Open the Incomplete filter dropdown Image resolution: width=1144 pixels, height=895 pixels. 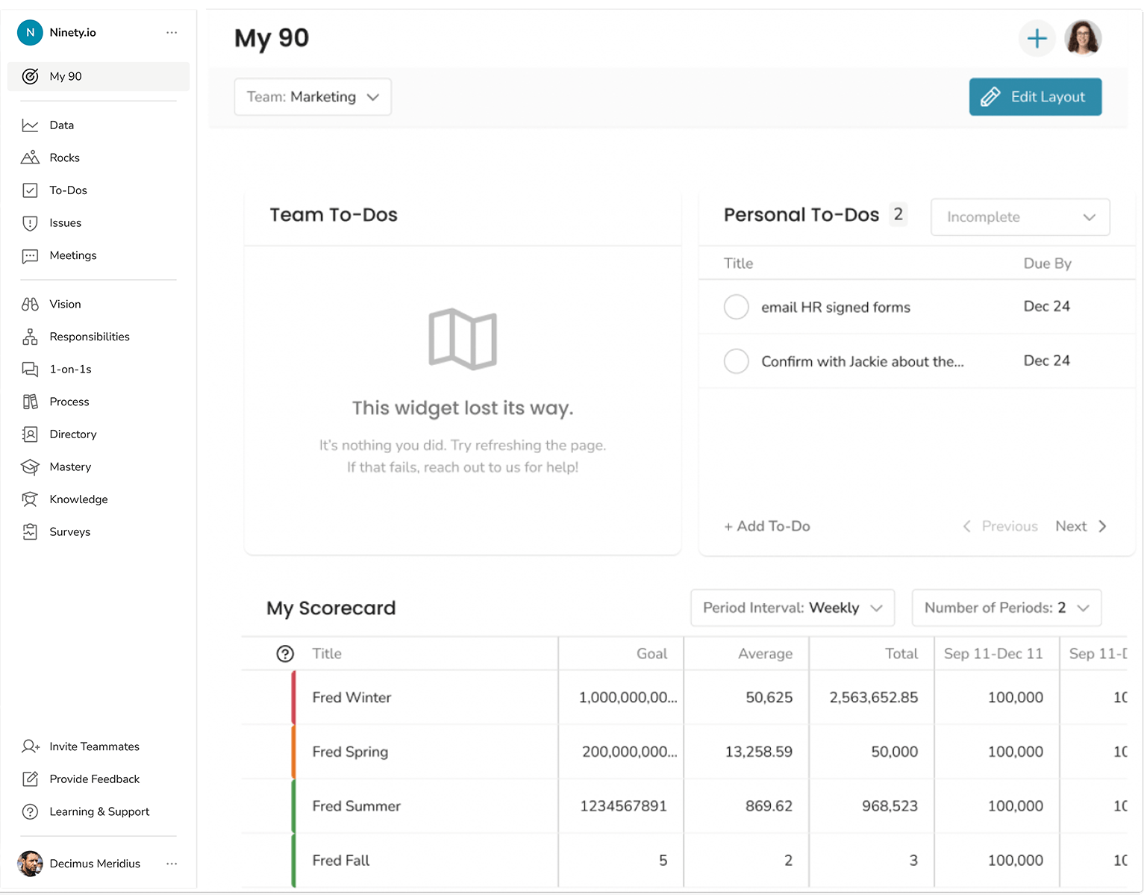point(1020,217)
